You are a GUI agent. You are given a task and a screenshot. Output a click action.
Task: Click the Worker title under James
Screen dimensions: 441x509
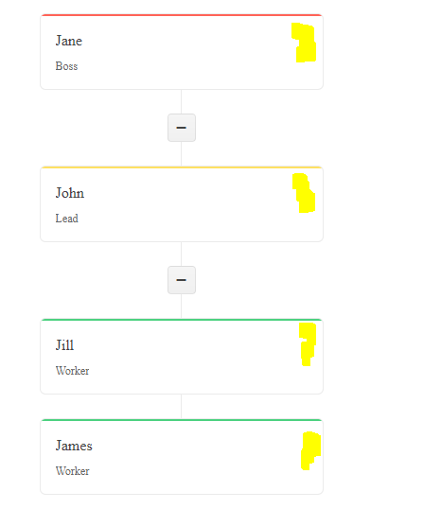73,471
